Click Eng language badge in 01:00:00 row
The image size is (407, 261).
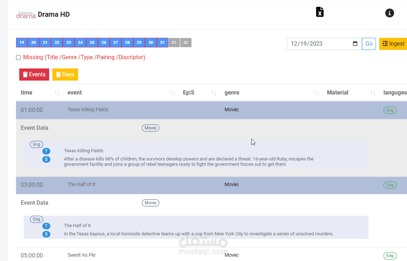pos(390,110)
